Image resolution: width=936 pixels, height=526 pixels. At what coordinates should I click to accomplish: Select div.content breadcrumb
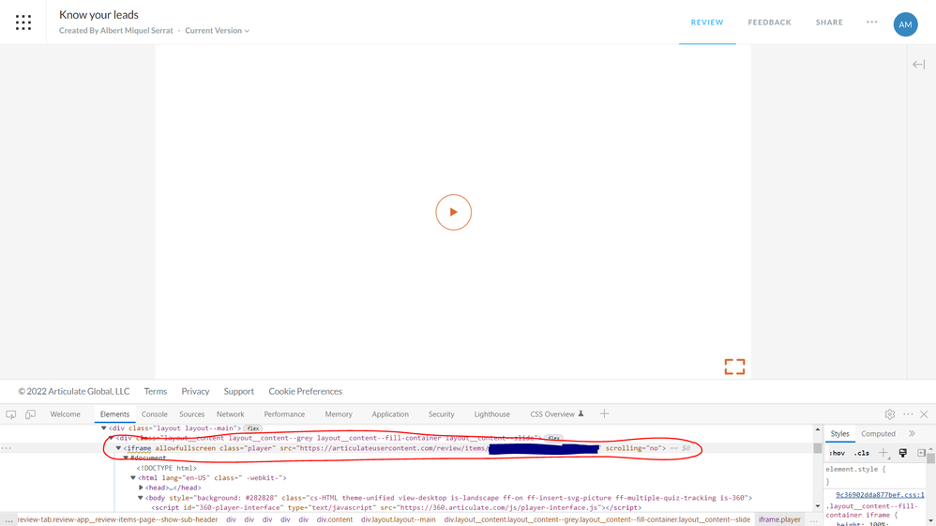[334, 520]
